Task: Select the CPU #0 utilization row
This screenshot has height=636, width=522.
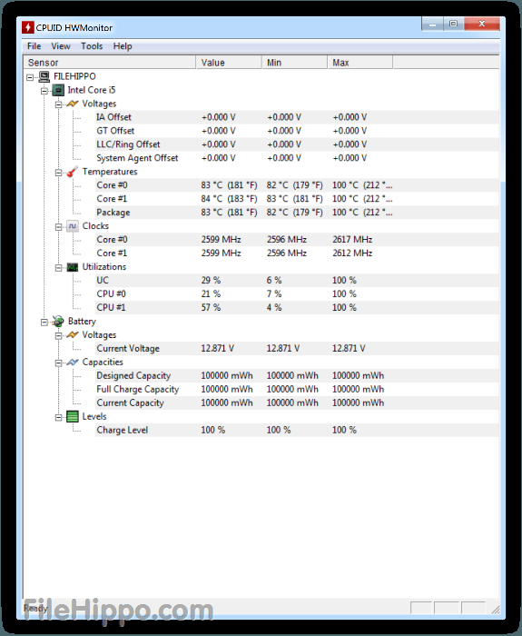Action: (297, 294)
